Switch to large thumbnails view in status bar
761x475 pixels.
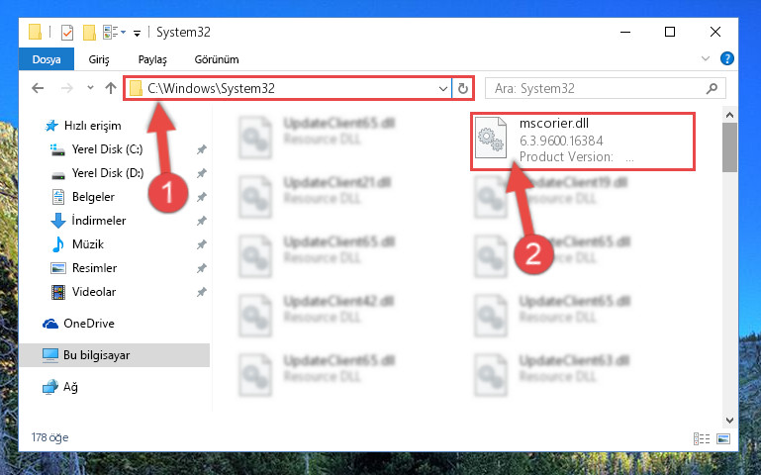pos(723,438)
